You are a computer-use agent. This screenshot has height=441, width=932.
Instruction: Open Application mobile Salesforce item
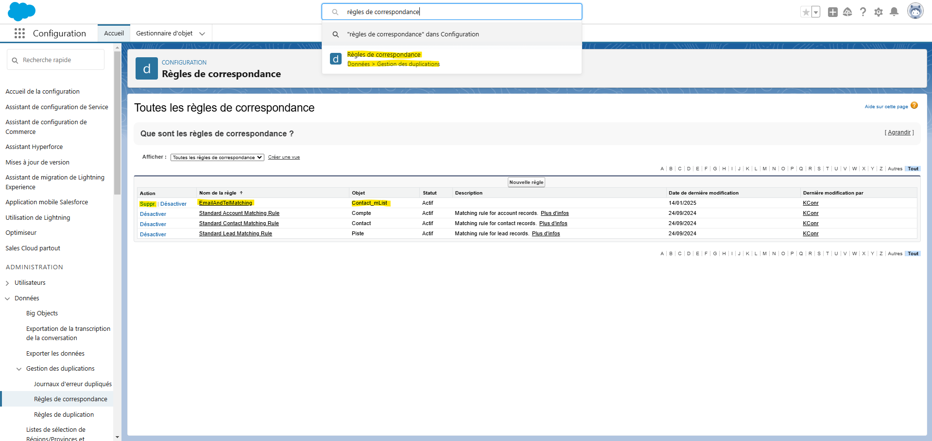click(47, 202)
